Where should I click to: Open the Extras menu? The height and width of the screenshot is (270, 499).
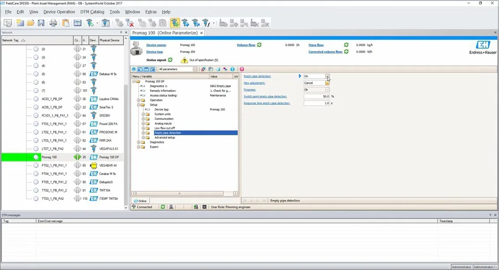(x=151, y=12)
